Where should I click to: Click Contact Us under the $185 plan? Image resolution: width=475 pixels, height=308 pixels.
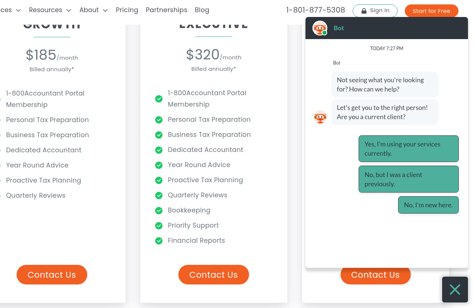[52, 275]
